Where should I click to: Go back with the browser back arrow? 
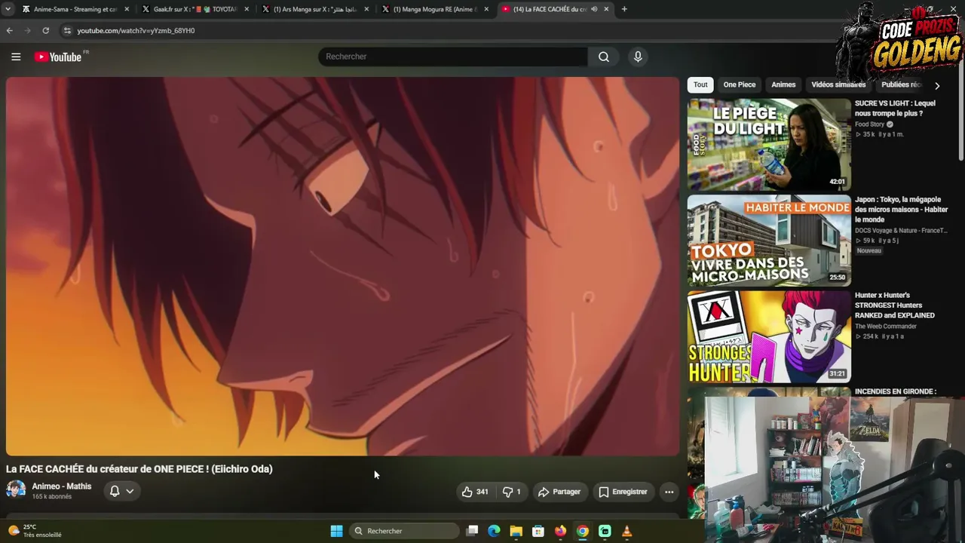[x=9, y=30]
